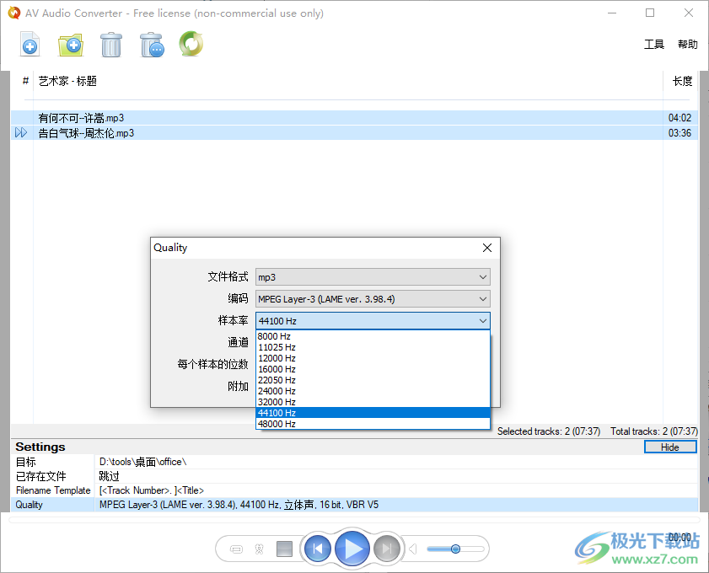Open the 工具 menu

[x=654, y=45]
